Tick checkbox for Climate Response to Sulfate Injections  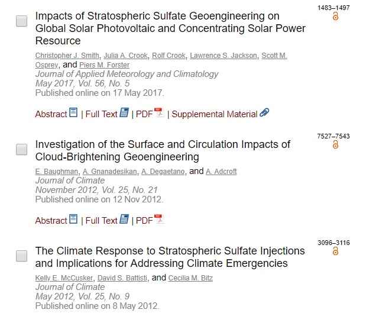(21, 256)
